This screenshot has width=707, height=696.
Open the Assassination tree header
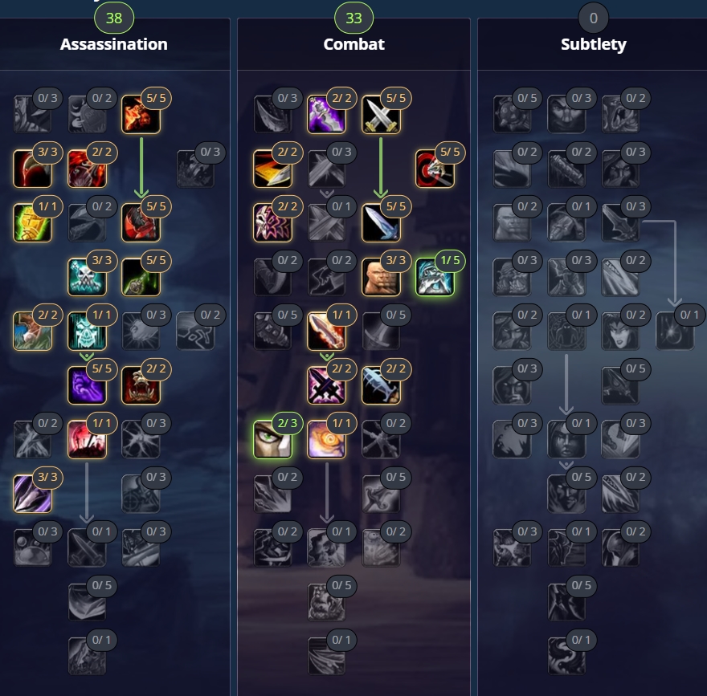(113, 44)
